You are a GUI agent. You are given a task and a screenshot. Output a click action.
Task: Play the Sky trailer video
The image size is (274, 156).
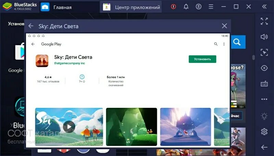(69, 127)
